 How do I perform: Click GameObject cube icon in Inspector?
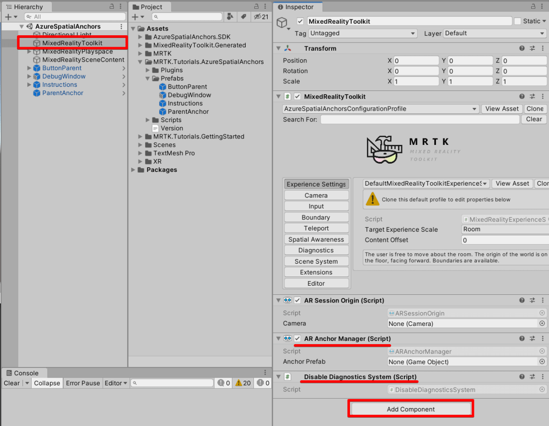[x=283, y=22]
